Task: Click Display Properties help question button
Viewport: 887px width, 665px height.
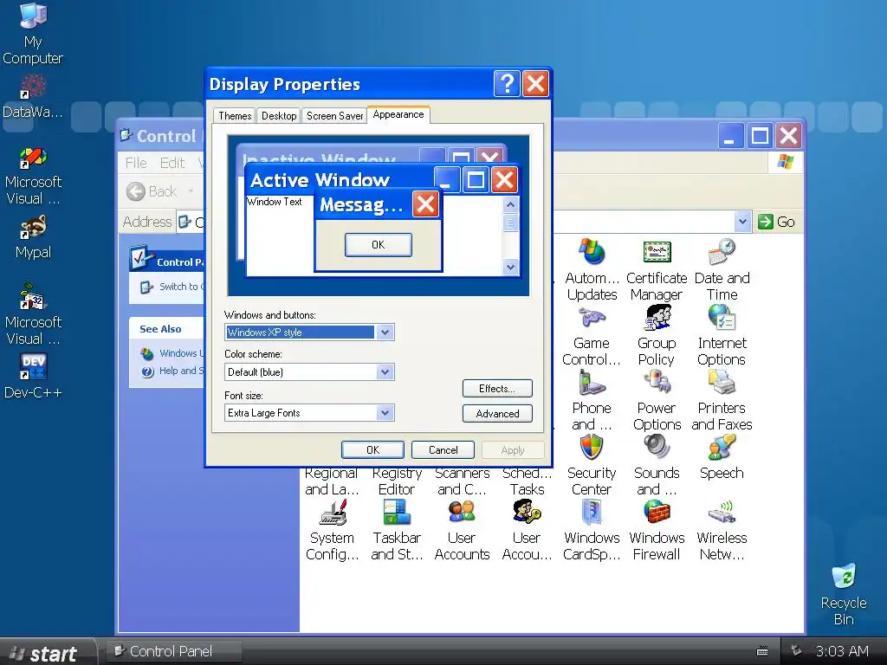Action: point(507,84)
